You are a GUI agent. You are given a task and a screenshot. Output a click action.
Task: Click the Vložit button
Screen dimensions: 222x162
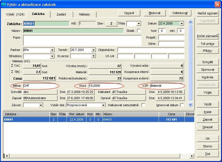click(208, 105)
